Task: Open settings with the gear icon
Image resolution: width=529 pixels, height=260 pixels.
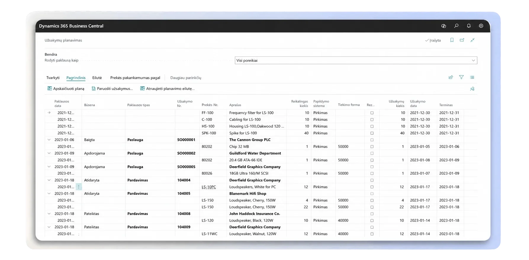Action: (x=481, y=26)
